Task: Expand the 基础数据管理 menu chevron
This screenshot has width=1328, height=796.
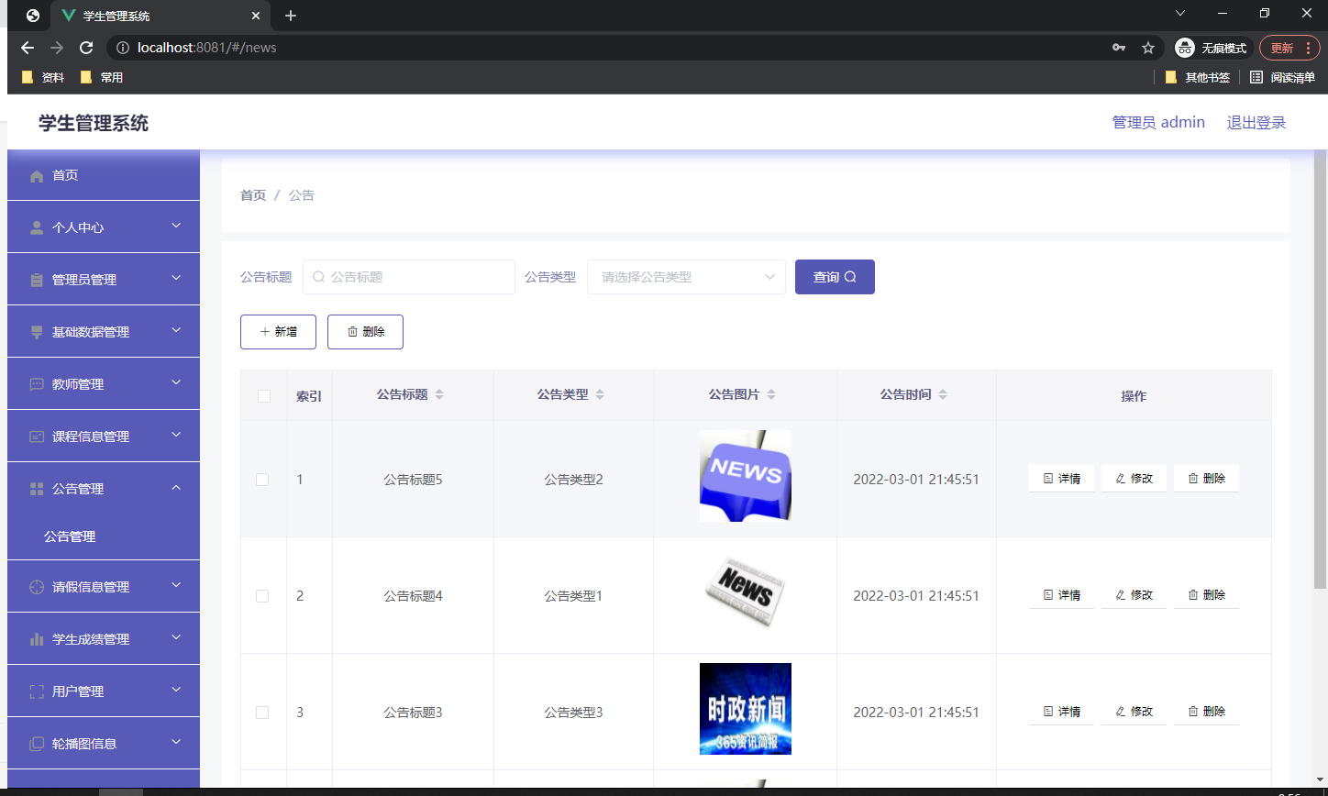Action: (177, 330)
